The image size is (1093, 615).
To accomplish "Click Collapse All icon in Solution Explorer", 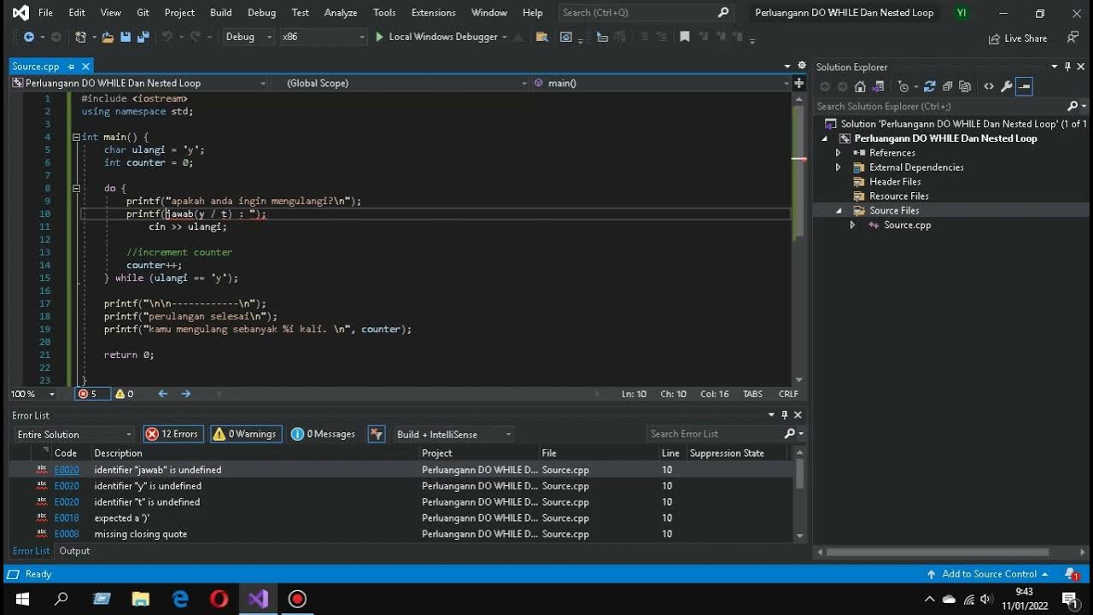I will [x=948, y=86].
